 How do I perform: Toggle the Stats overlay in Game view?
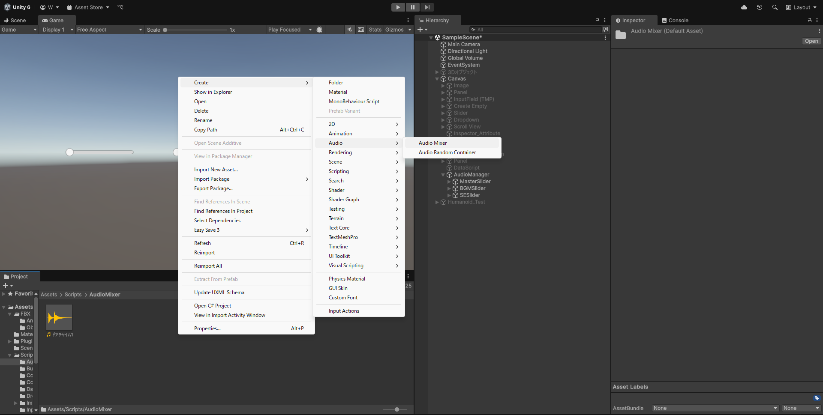375,30
